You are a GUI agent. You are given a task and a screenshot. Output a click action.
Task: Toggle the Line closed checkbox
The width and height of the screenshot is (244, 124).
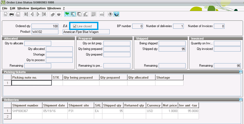coord(75,26)
